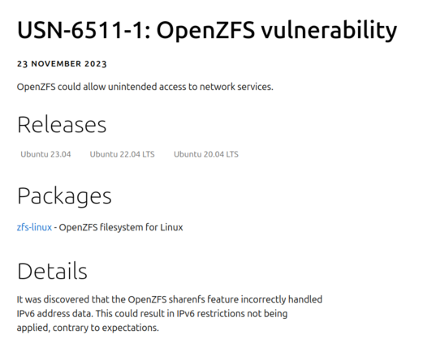
Task: Click the phrase IPv6 restrictions not being
Action: (x=232, y=314)
